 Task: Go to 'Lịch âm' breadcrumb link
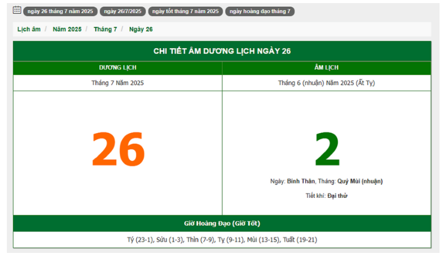click(29, 29)
